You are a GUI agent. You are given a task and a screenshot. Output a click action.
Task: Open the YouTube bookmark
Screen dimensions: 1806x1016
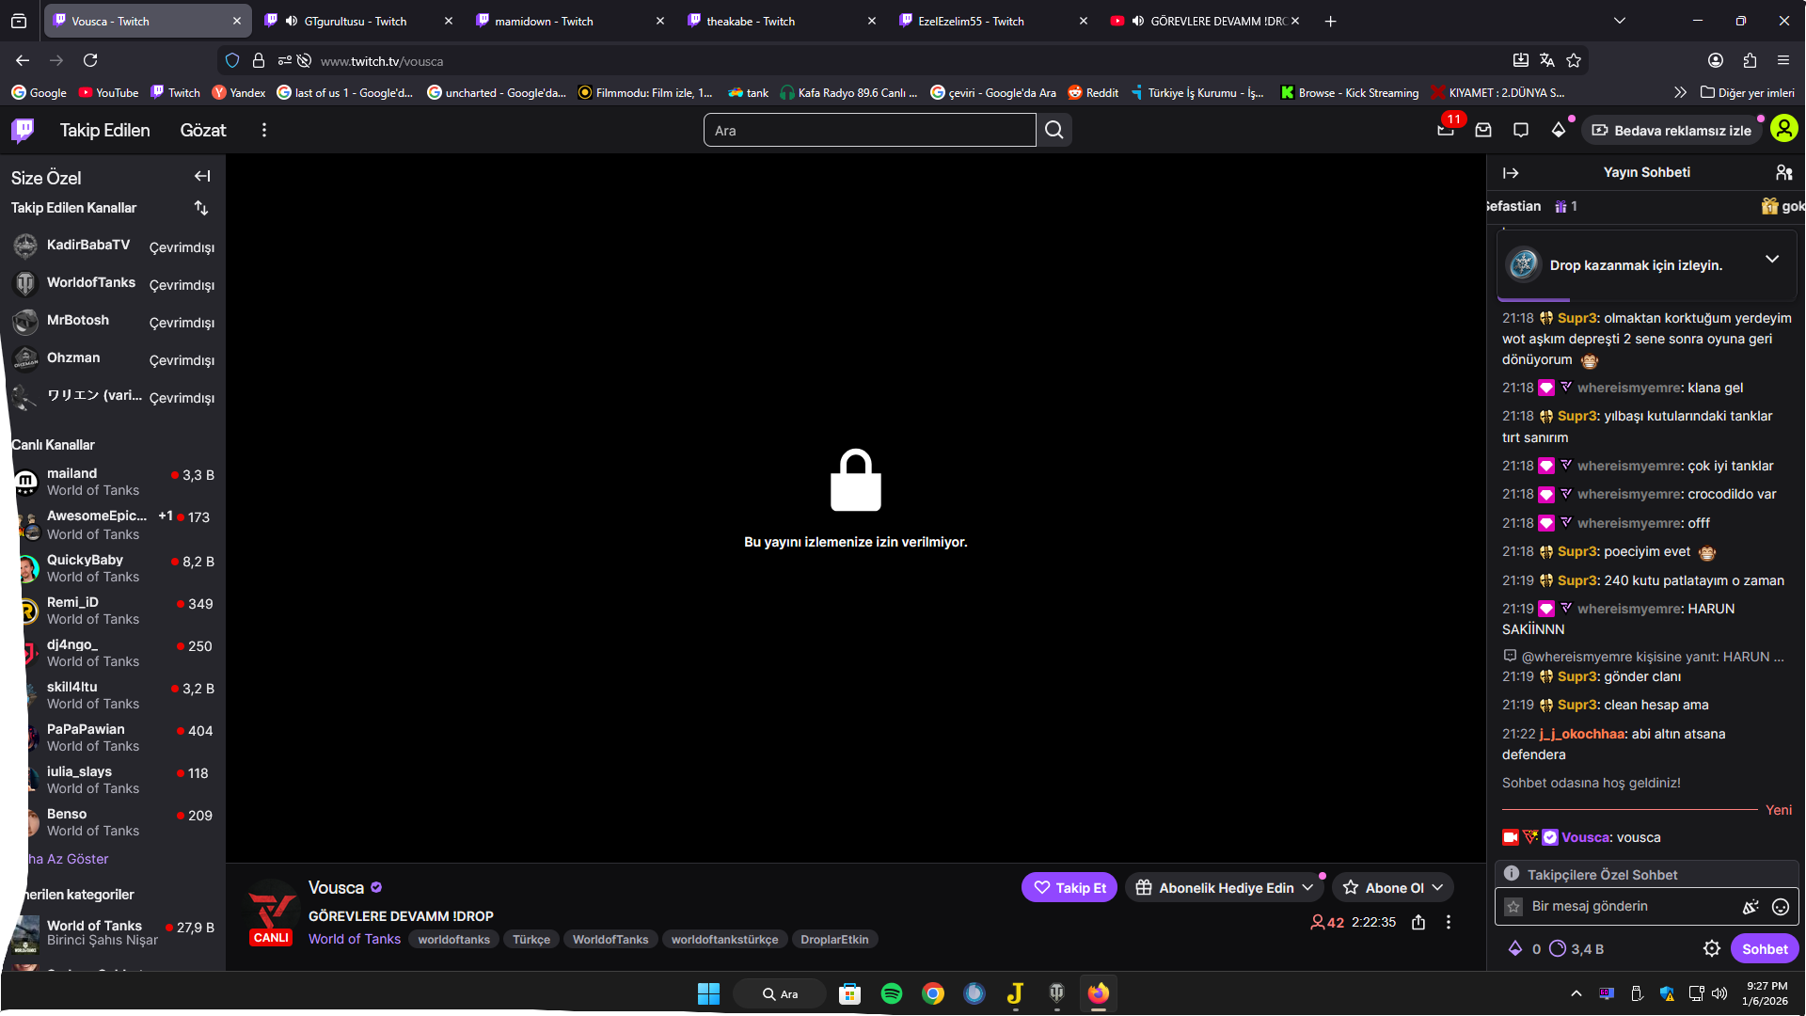108,92
